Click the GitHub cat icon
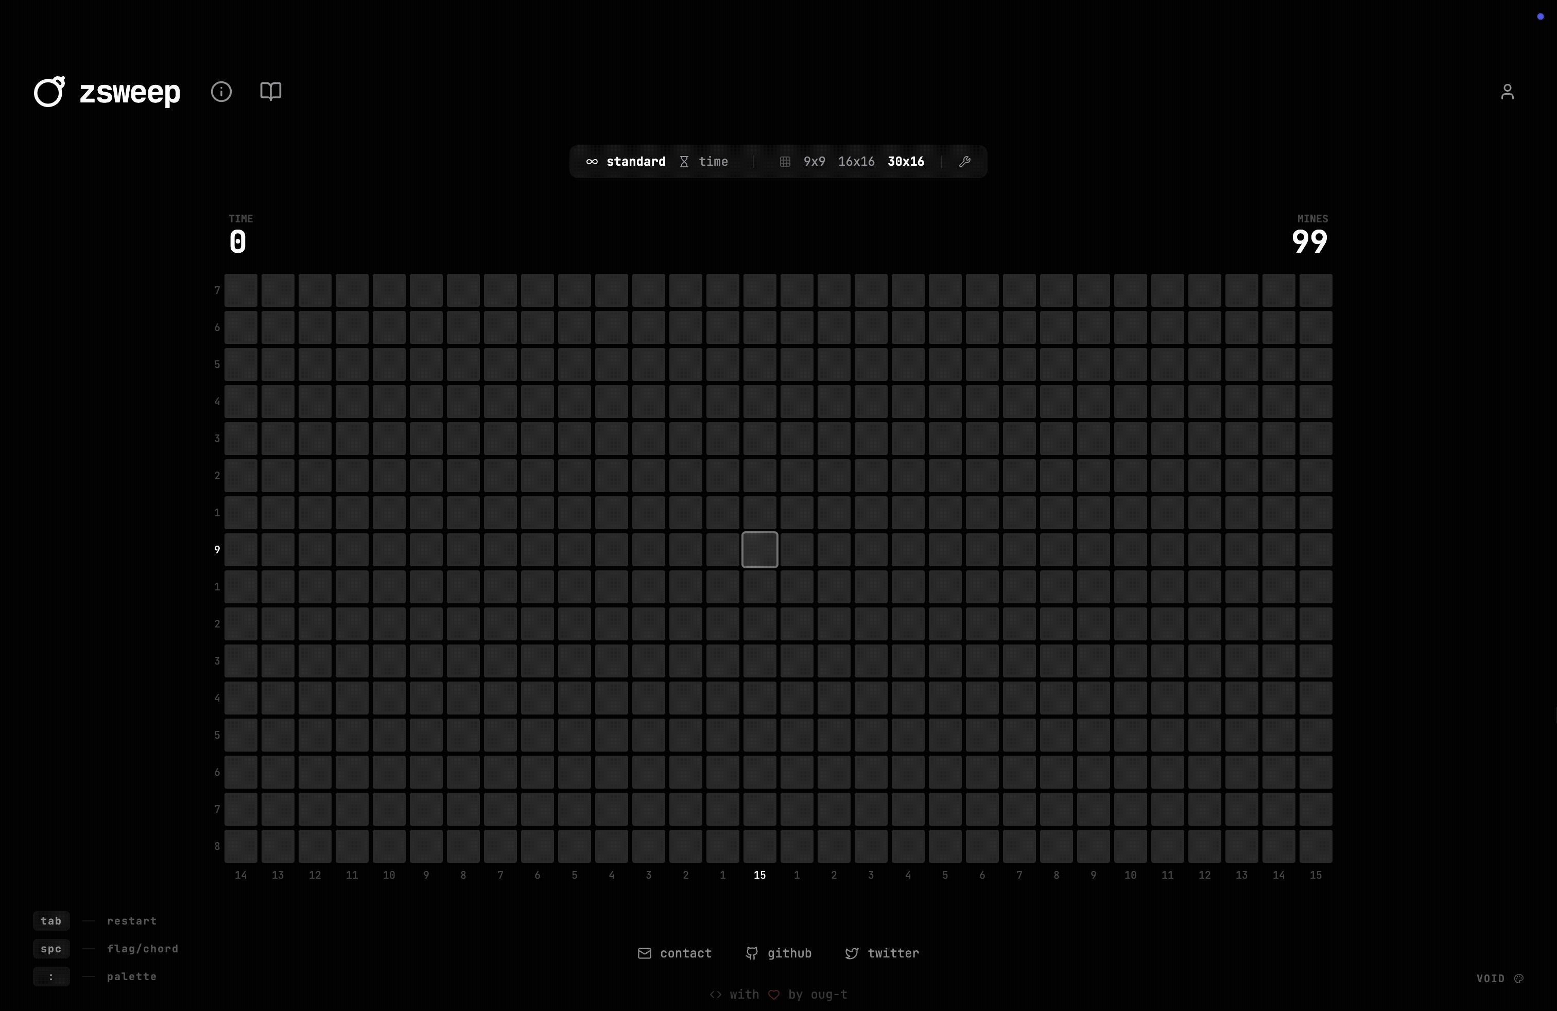This screenshot has height=1011, width=1557. tap(752, 953)
